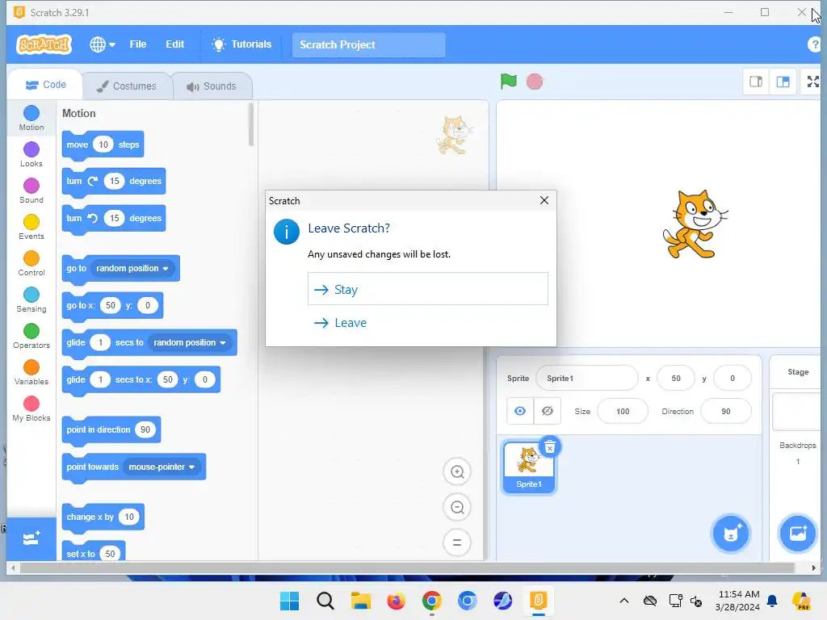Click the point in direction 90 value
This screenshot has height=620, width=827.
point(145,429)
